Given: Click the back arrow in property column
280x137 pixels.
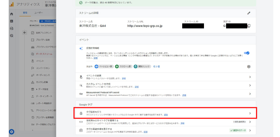Looking at the screenshot, I should point(25,33).
